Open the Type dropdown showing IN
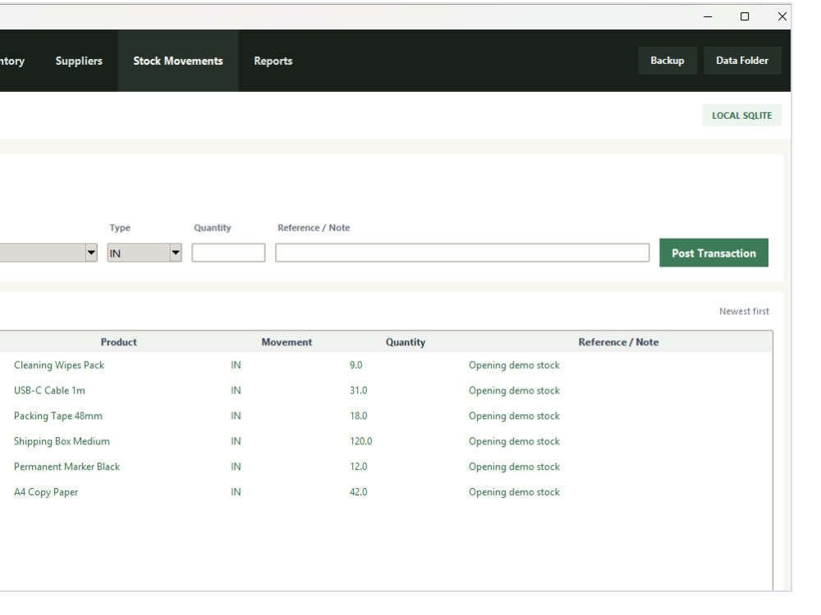This screenshot has height=615, width=821. coord(144,253)
